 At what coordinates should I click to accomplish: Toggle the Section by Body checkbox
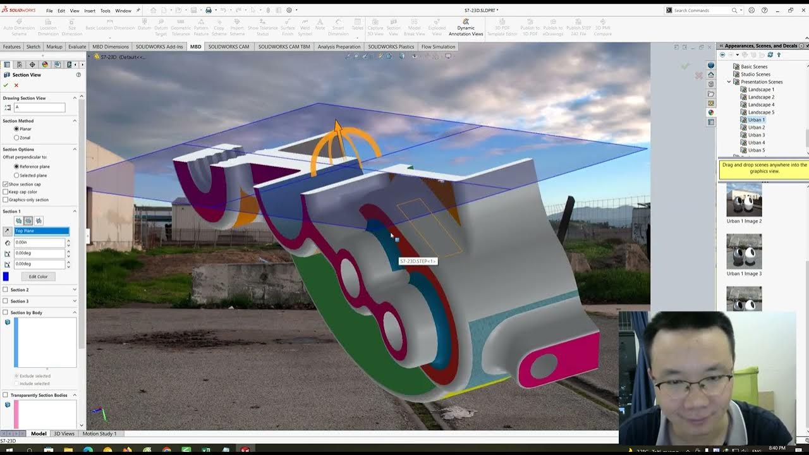6,313
